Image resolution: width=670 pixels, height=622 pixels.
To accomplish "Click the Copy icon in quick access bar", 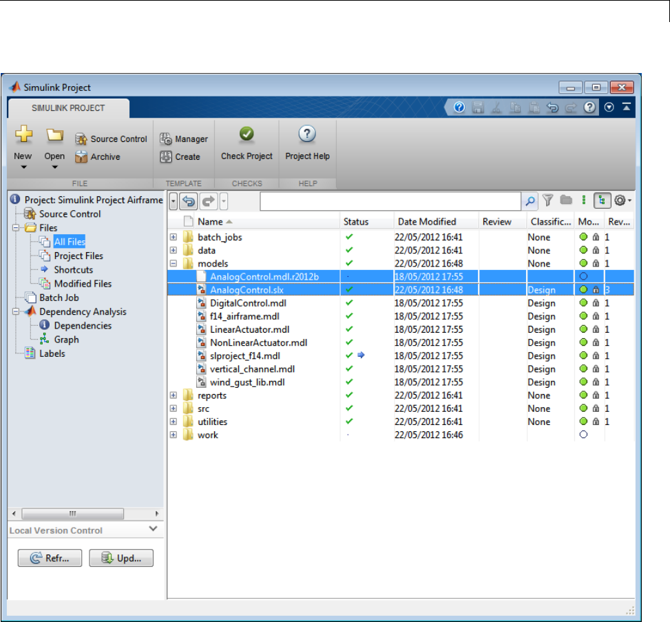I will pyautogui.click(x=515, y=107).
